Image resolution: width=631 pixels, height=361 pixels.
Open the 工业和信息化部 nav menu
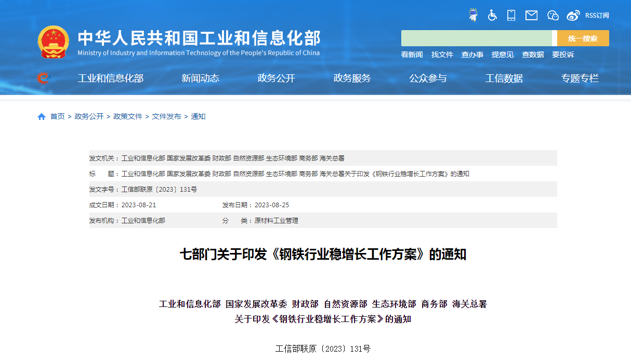(111, 78)
